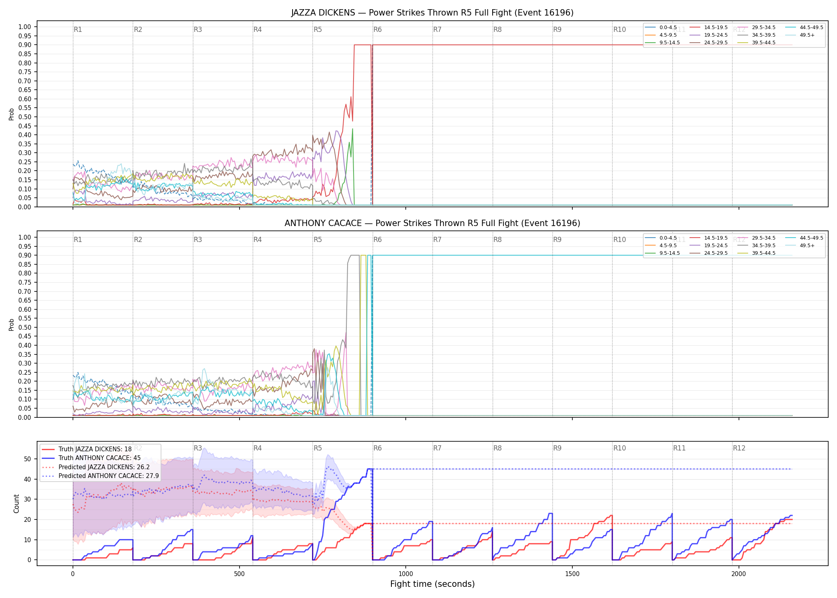The image size is (837, 598).
Task: Click the ANTHONY CACACE chart title
Action: [432, 223]
